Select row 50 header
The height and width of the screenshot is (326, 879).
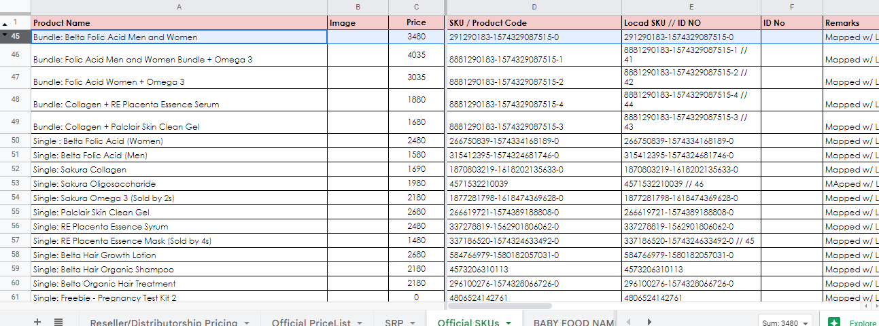pyautogui.click(x=16, y=141)
